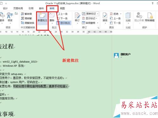Go to 上一条 in the 更改 group
Image resolution: width=158 pixels, height=118 pixels.
(115, 18)
